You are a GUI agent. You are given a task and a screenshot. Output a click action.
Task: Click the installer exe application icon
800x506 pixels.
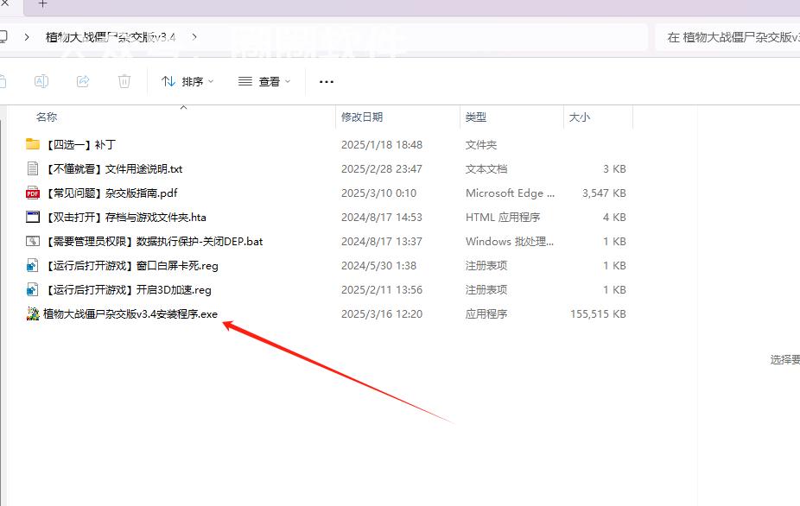[33, 313]
